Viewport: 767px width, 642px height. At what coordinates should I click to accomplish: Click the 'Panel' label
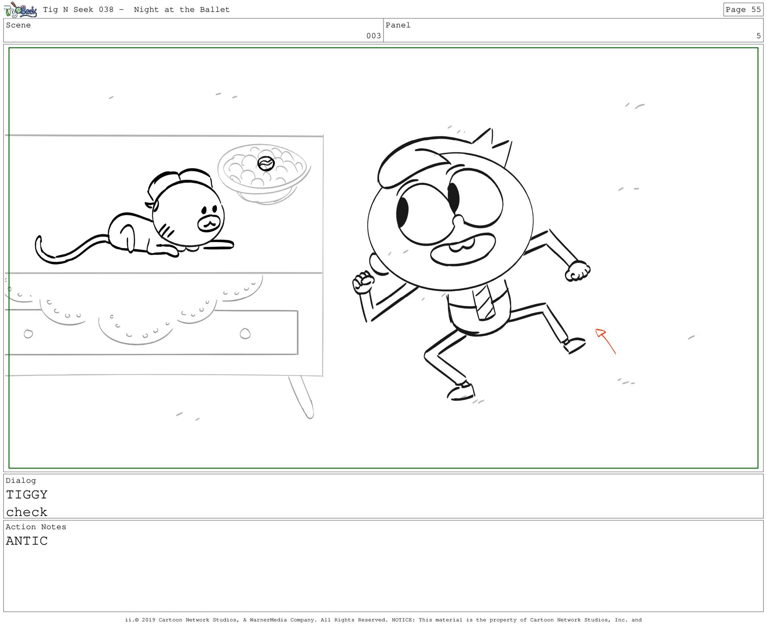tap(398, 25)
